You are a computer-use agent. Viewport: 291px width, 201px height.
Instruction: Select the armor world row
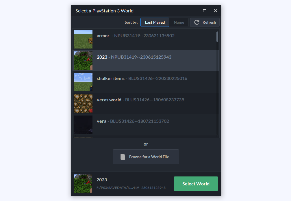[x=146, y=39]
